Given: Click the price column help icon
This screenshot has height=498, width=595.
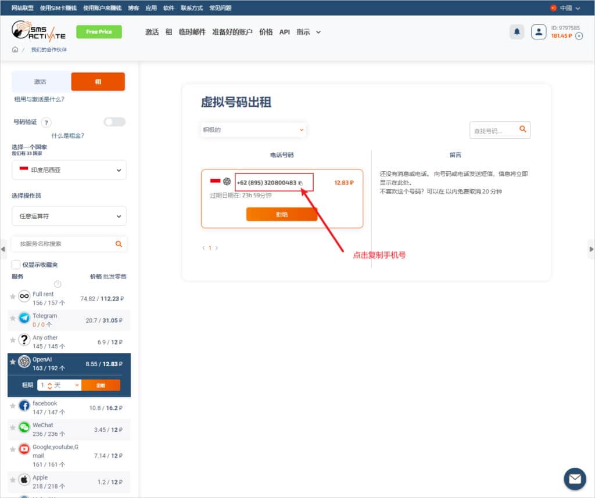Looking at the screenshot, I should click(58, 284).
